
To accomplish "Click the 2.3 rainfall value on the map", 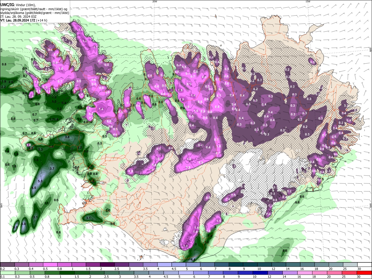I will [40, 149].
